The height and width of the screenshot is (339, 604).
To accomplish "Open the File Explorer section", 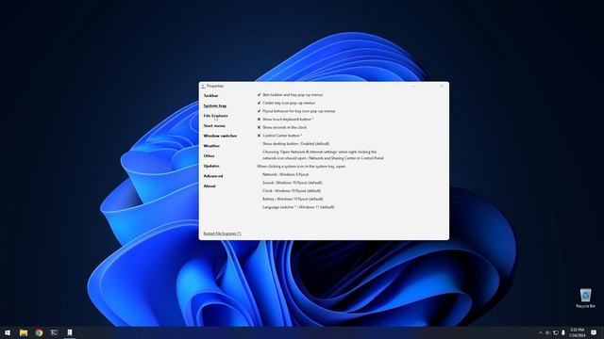I will tap(216, 116).
